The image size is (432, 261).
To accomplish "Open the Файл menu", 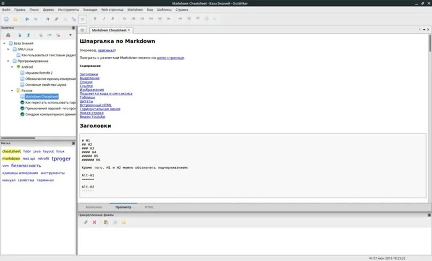I will [6, 10].
